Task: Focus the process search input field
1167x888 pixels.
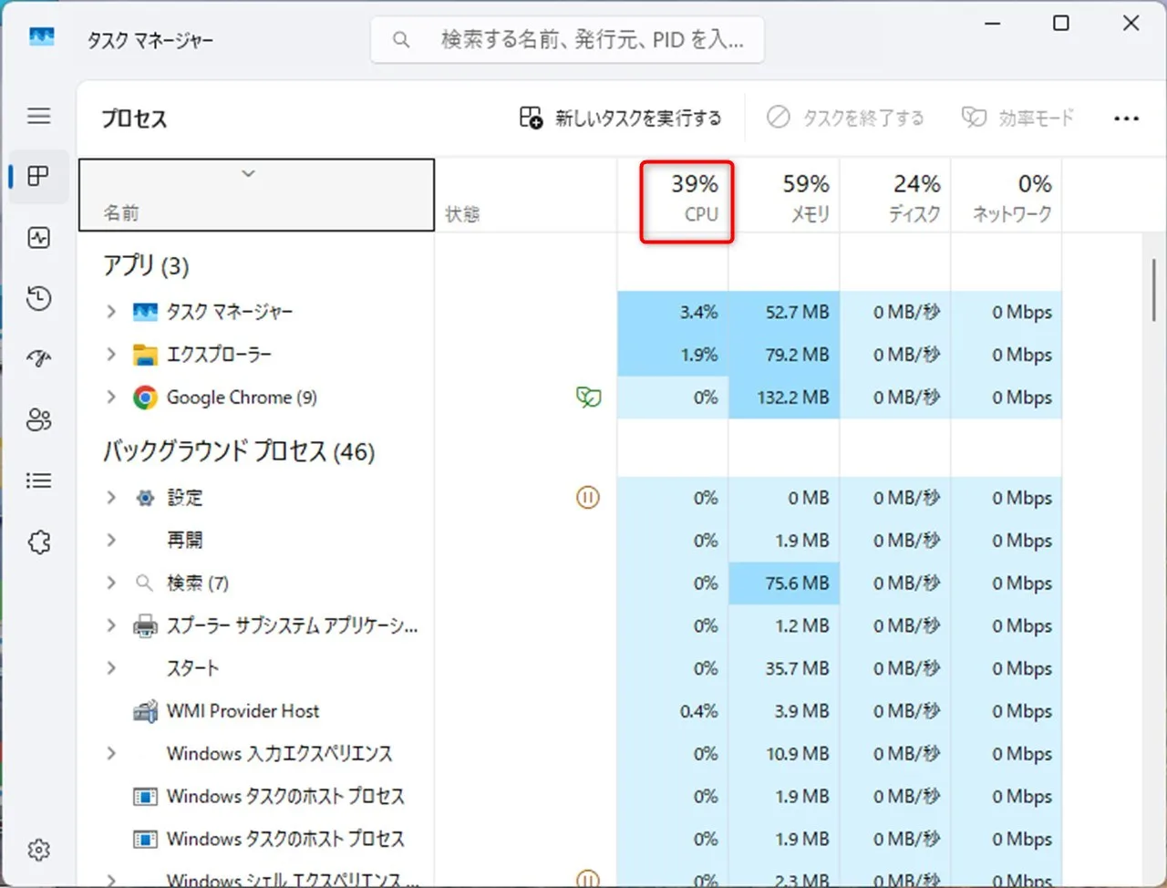Action: 567,39
